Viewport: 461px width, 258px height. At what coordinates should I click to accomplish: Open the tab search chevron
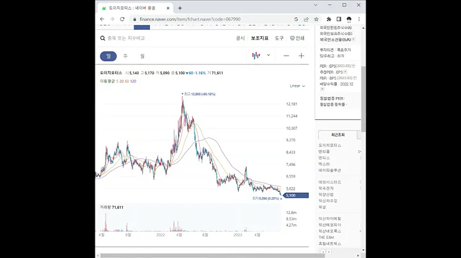click(316, 5)
